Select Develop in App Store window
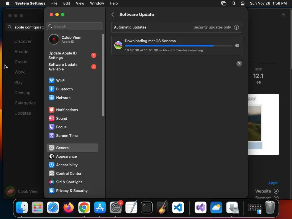Viewport: 292px width, 219px height. coord(22,93)
